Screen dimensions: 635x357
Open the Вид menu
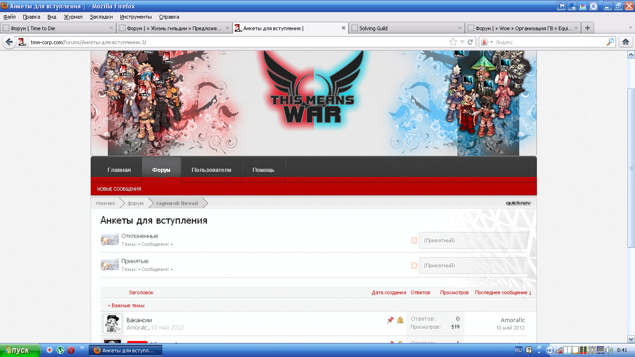click(x=52, y=17)
